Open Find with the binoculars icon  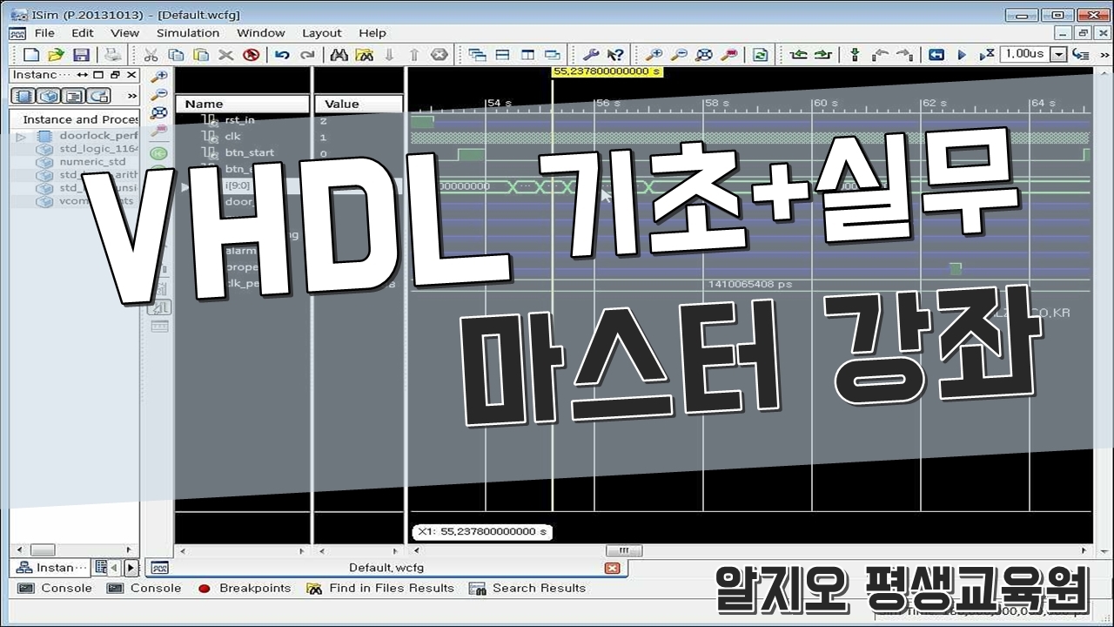(x=339, y=54)
